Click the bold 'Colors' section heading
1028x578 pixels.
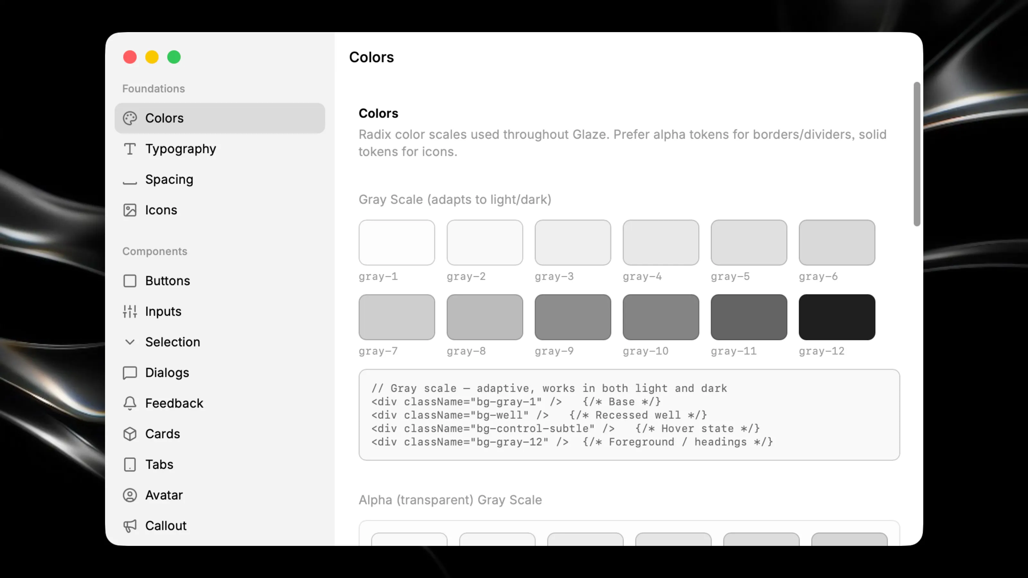(378, 113)
